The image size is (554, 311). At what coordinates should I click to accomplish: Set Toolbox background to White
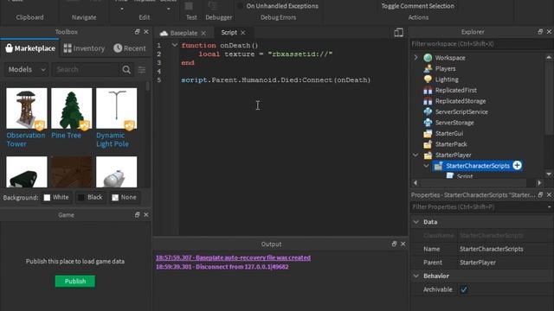[x=56, y=198]
